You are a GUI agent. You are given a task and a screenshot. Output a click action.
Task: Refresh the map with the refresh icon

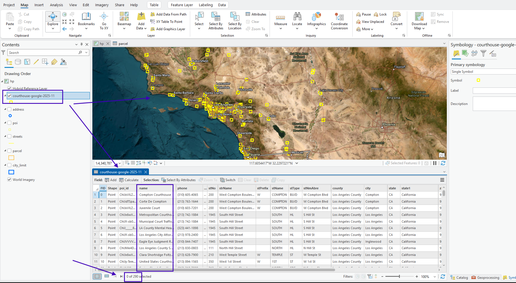(x=443, y=163)
